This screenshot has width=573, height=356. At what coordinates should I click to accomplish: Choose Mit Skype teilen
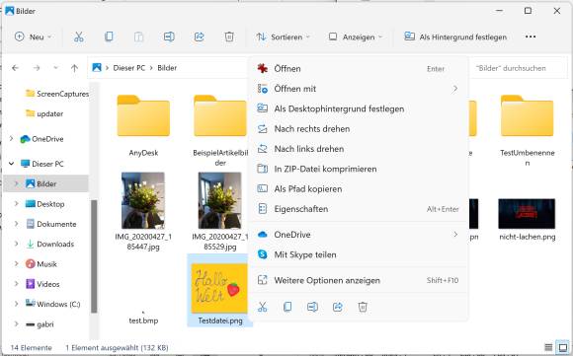click(x=358, y=254)
